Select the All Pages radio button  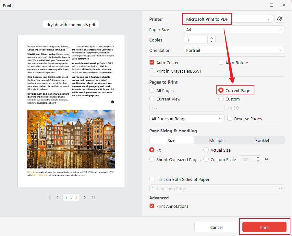point(152,90)
